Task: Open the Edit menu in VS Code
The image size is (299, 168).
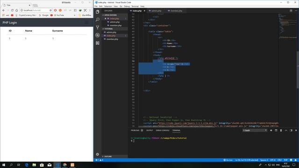Action: pos(101,6)
